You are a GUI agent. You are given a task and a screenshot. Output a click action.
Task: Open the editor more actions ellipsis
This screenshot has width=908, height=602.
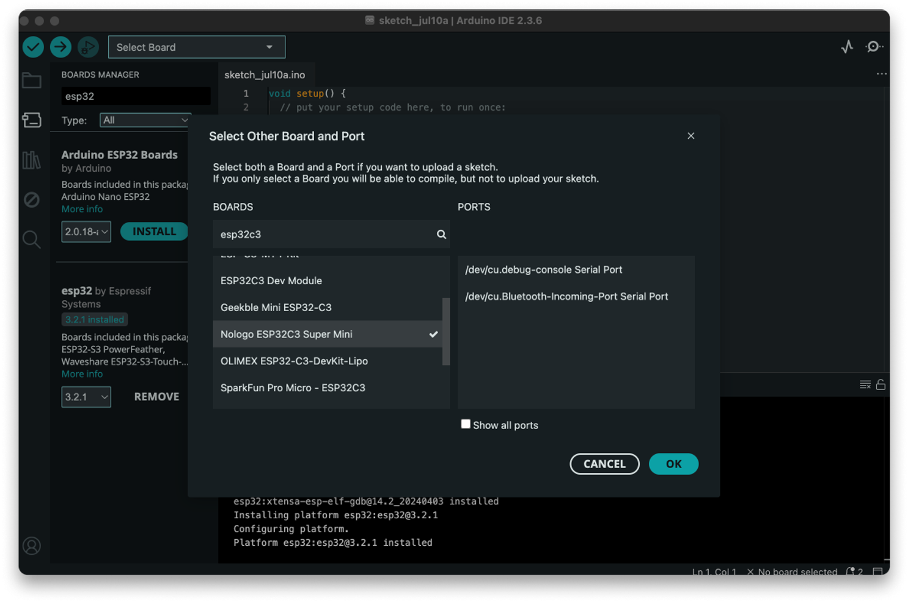click(x=881, y=74)
